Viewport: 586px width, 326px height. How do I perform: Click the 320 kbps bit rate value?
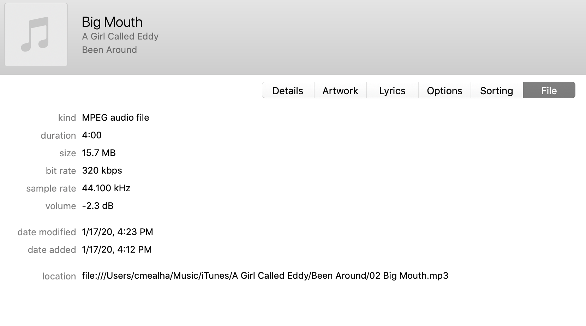[x=102, y=170]
